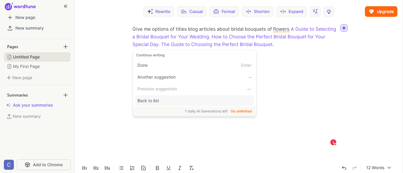
Task: Open My First Page in the Pages list
Action: pyautogui.click(x=26, y=66)
